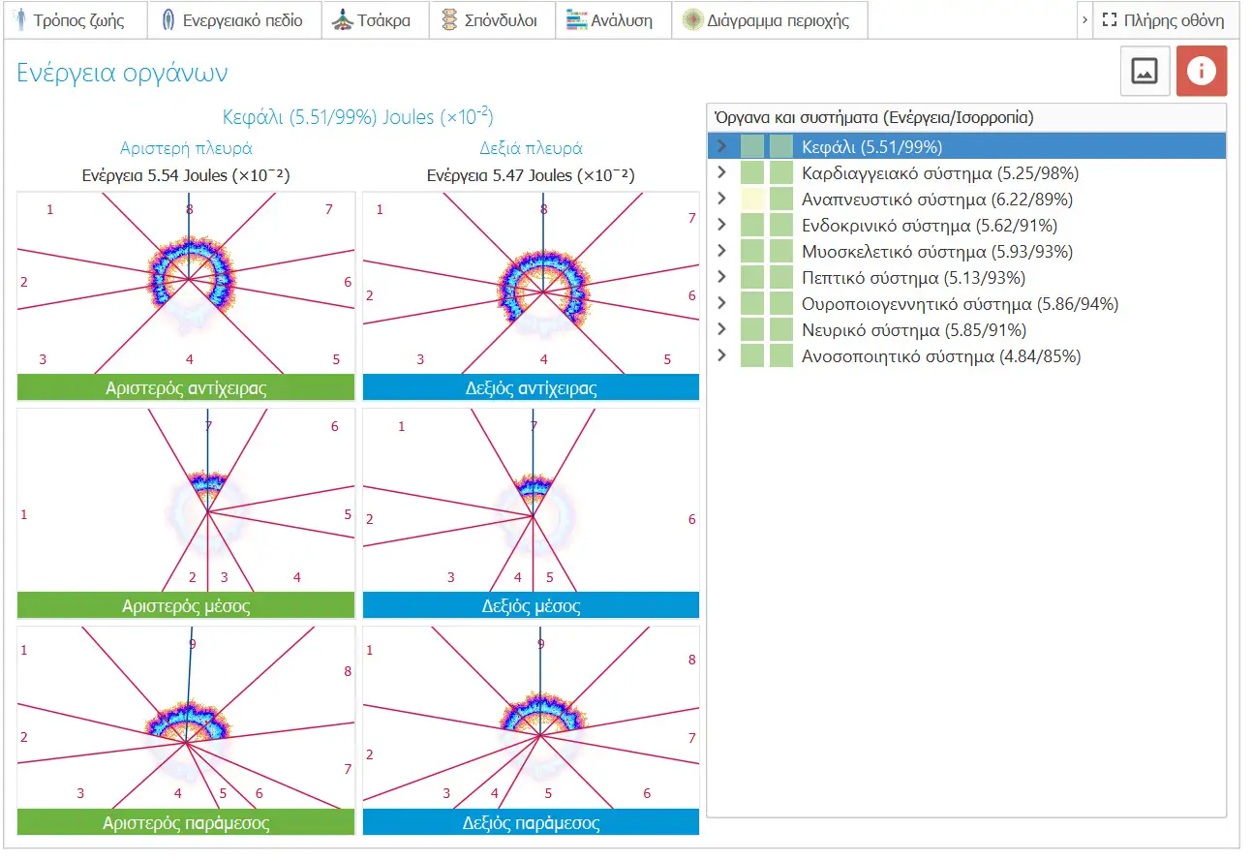Click the first green swatch beside Πεπτικό σύστημα

pyautogui.click(x=752, y=278)
